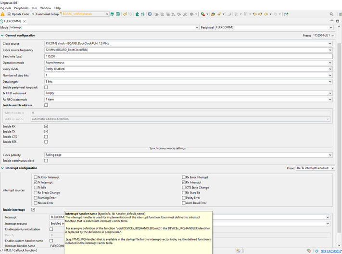
Task: Open the Parity mode dropdown
Action: click(189, 69)
